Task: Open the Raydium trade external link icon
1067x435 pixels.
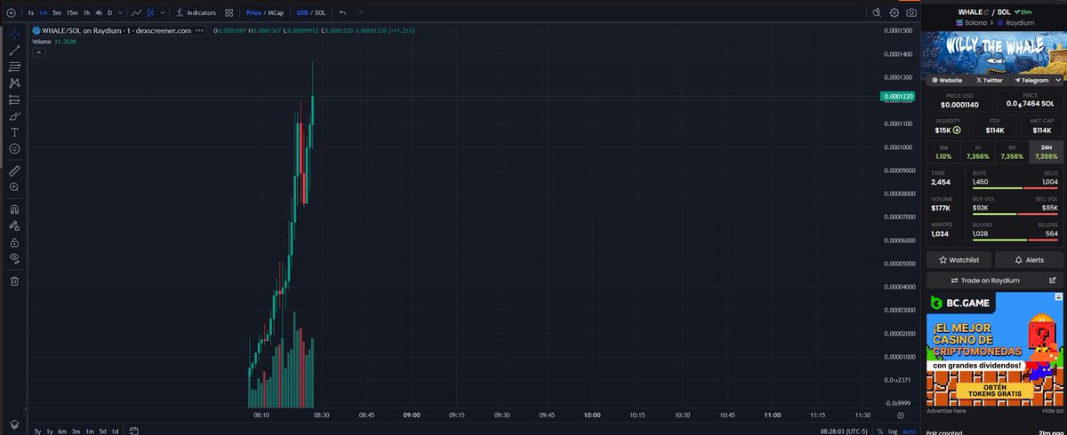Action: 1053,281
